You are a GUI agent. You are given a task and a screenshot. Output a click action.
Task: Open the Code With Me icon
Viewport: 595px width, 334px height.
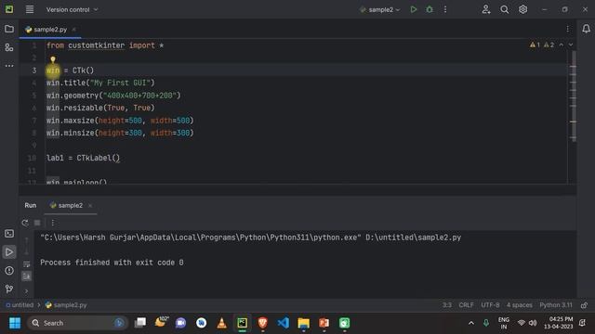(x=486, y=9)
